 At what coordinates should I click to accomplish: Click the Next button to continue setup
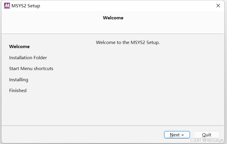pyautogui.click(x=177, y=135)
